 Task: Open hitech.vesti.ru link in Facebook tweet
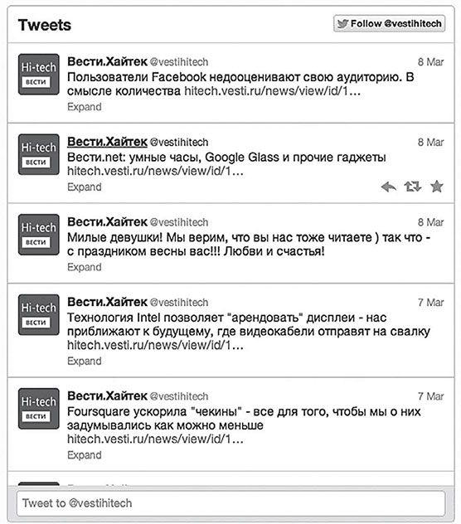[x=273, y=91]
